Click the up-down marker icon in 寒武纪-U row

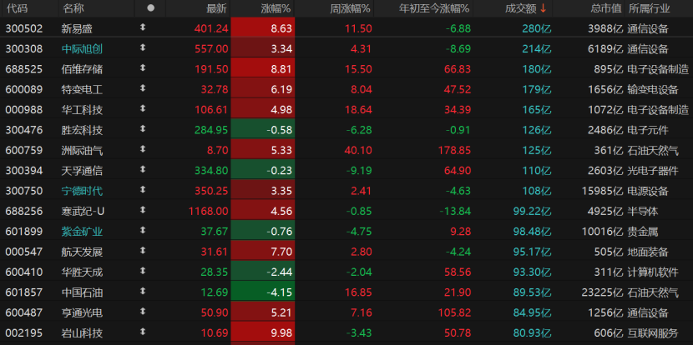(142, 211)
